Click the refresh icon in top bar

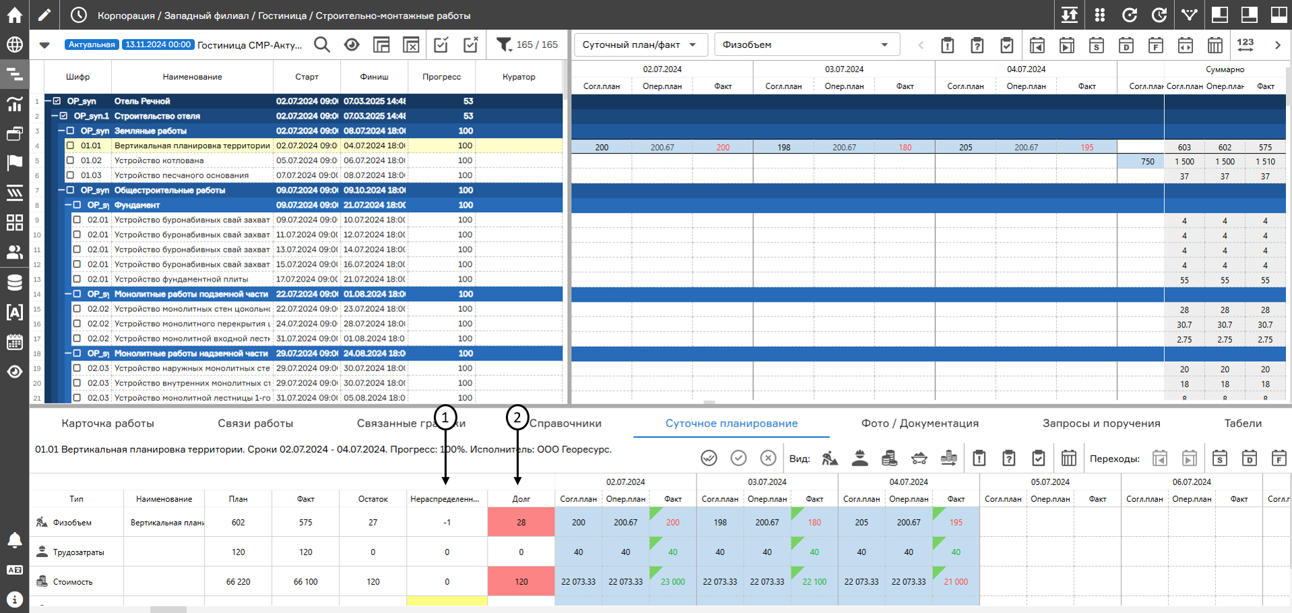(1130, 15)
